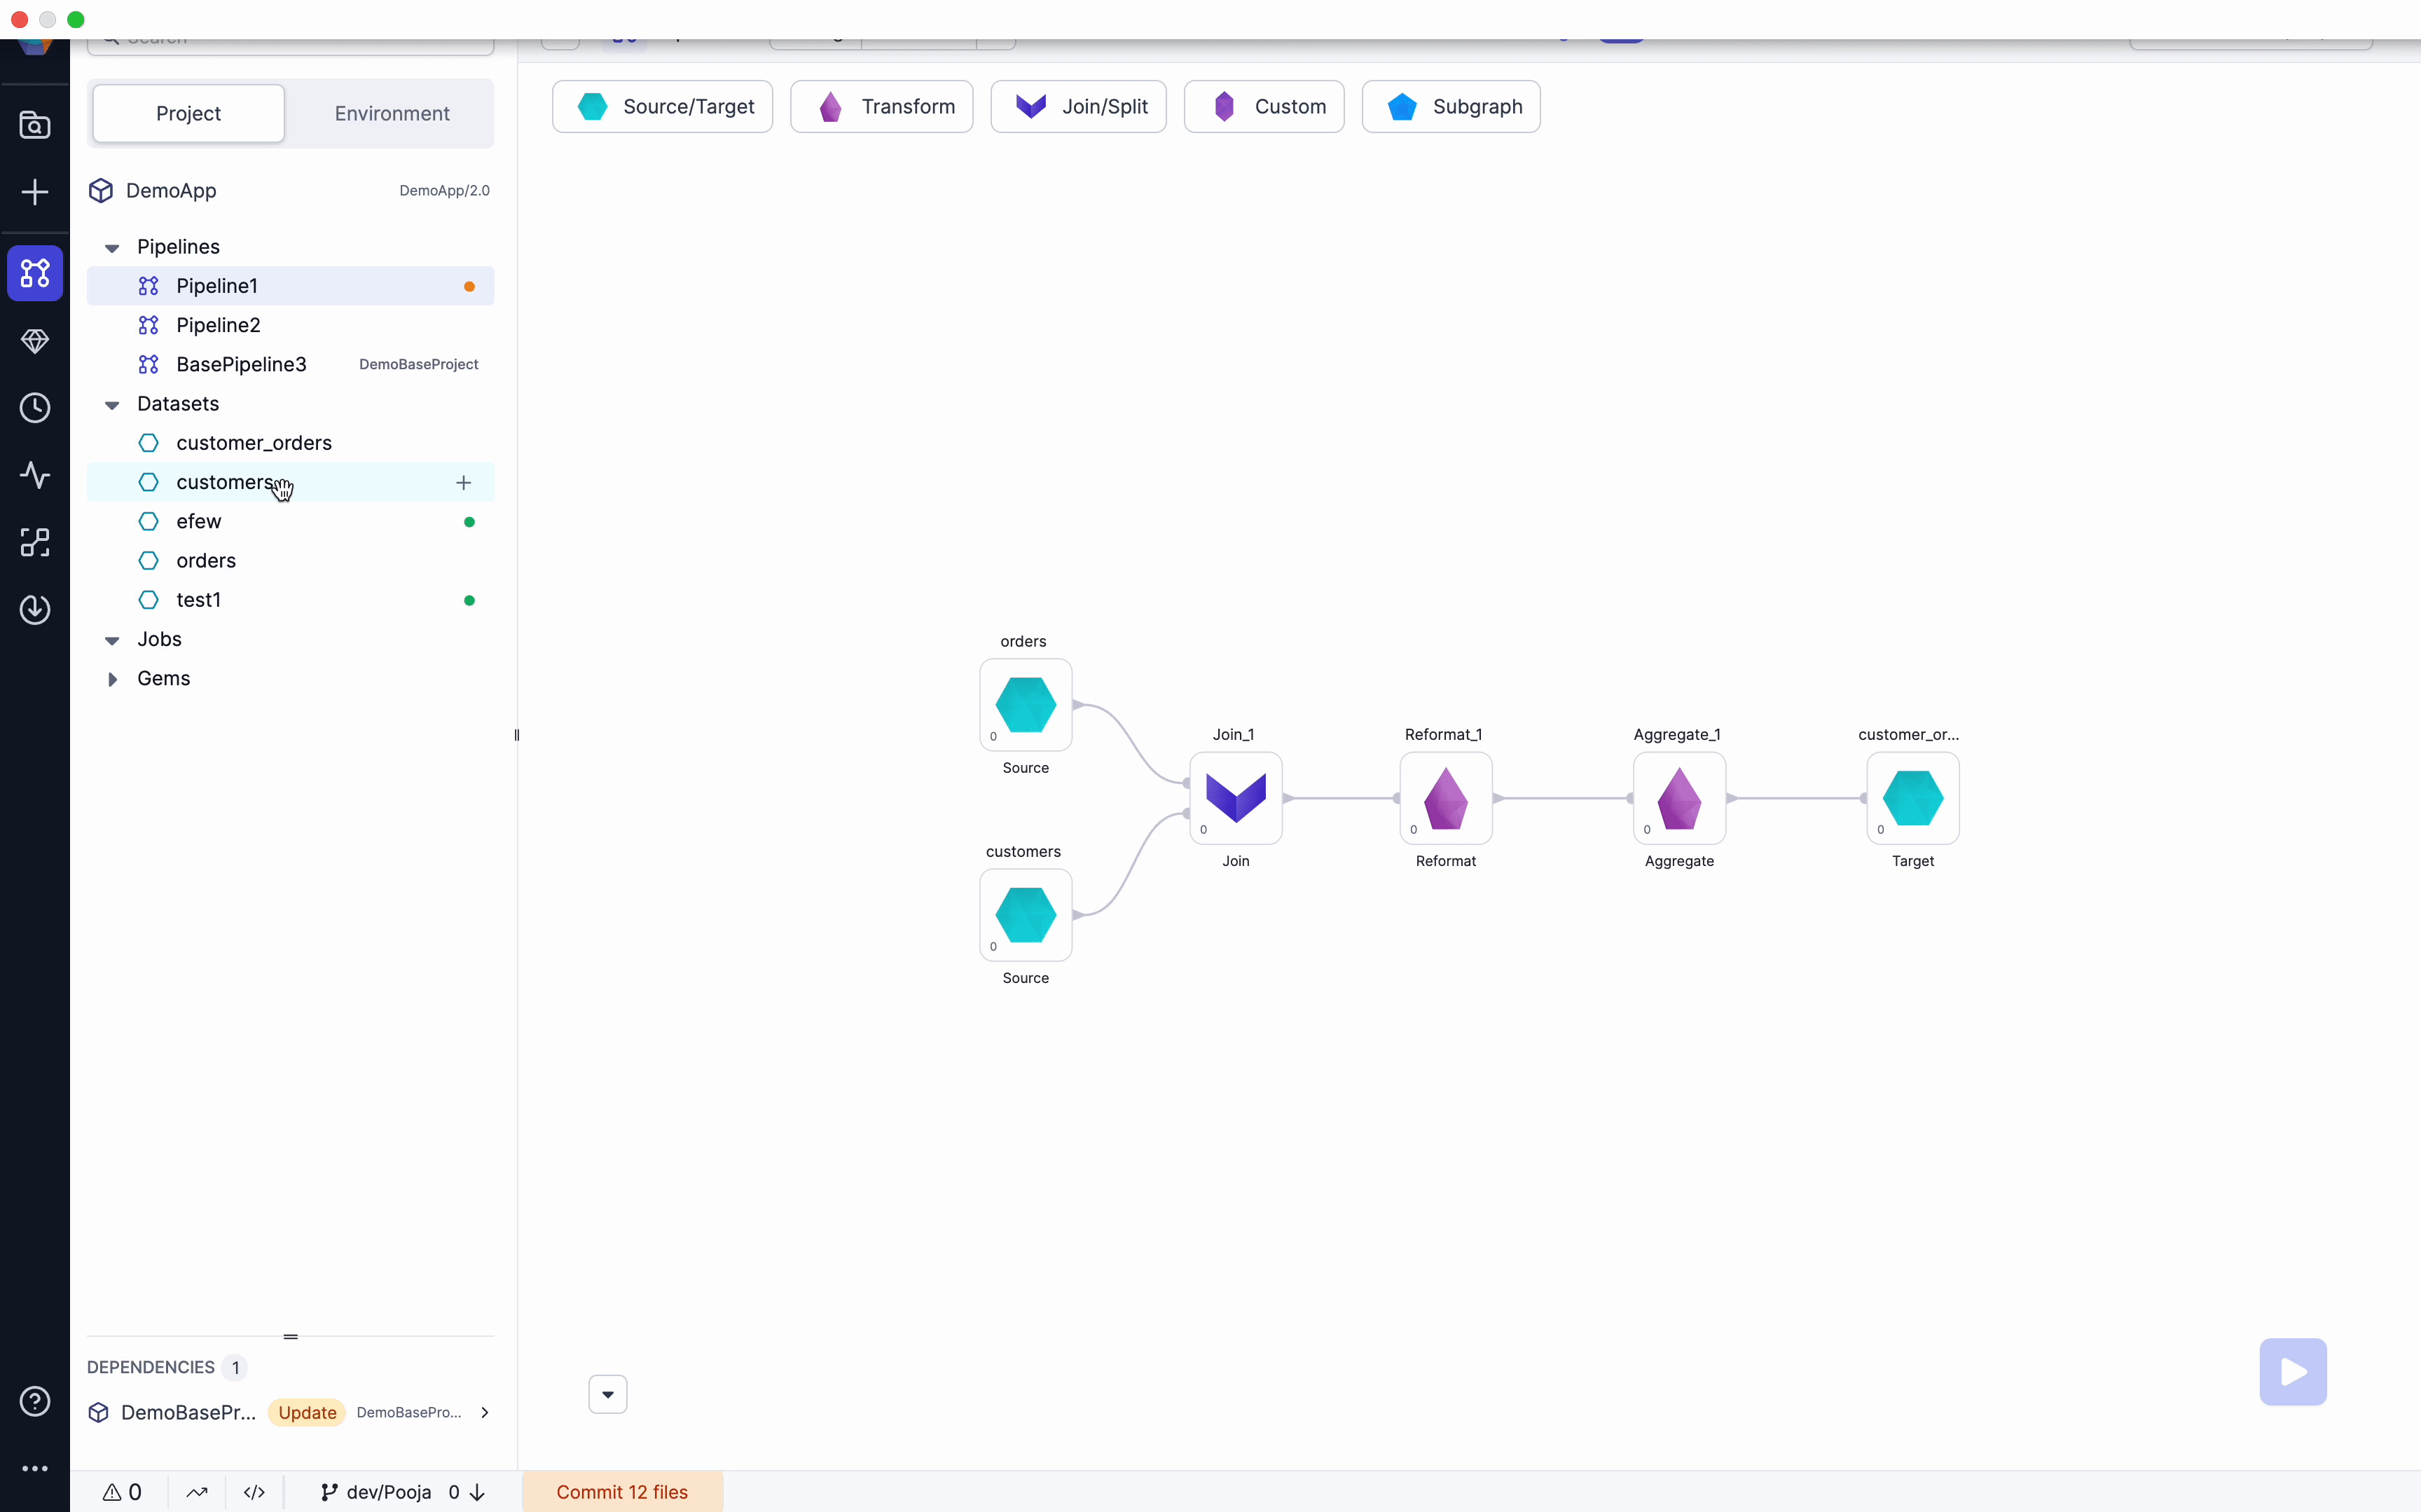This screenshot has height=1512, width=2421.
Task: Switch to the Environment tab
Action: [392, 111]
